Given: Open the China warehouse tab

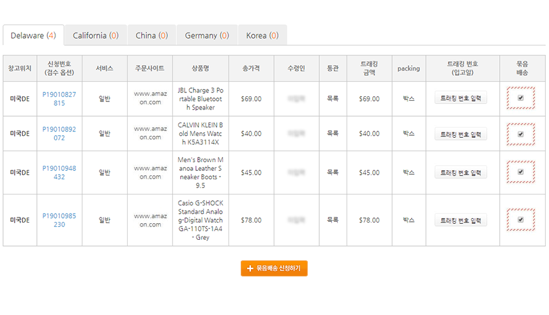Looking at the screenshot, I should [x=151, y=36].
